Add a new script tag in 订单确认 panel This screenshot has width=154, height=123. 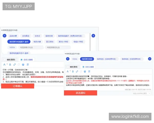pos(5,36)
